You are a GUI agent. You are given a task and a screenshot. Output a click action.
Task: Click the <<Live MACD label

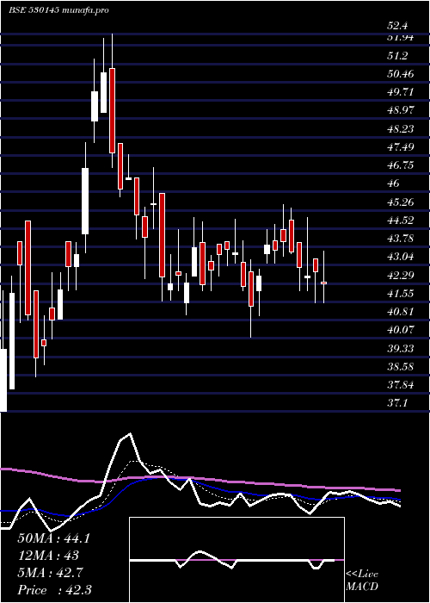[362, 581]
